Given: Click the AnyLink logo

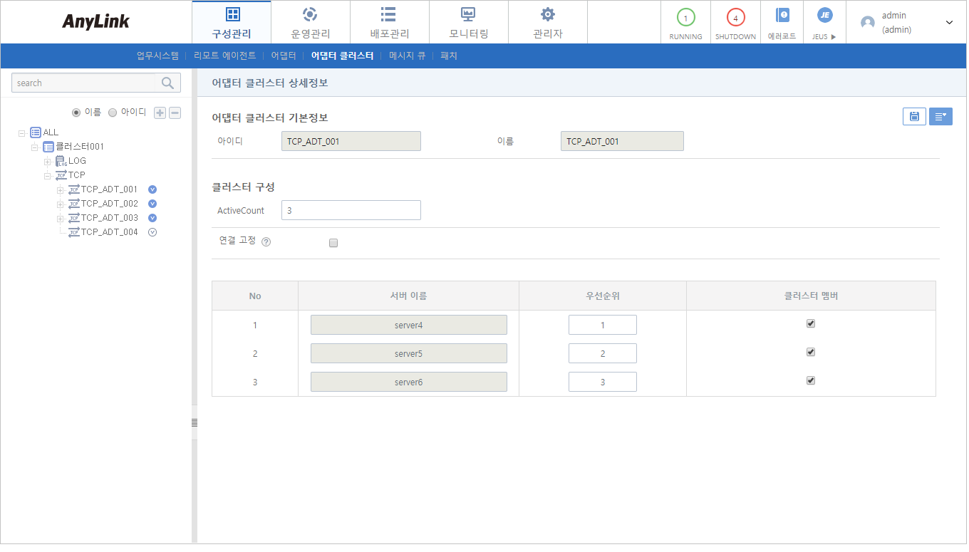Looking at the screenshot, I should pos(96,21).
